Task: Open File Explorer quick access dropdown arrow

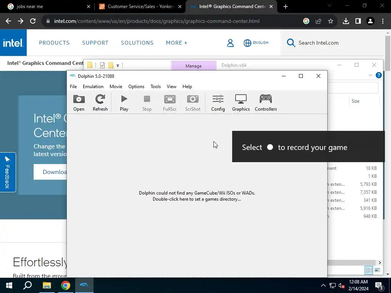Action: point(118,66)
